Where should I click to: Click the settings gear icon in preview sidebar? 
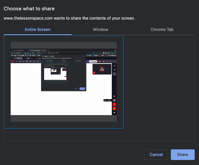click(x=114, y=96)
